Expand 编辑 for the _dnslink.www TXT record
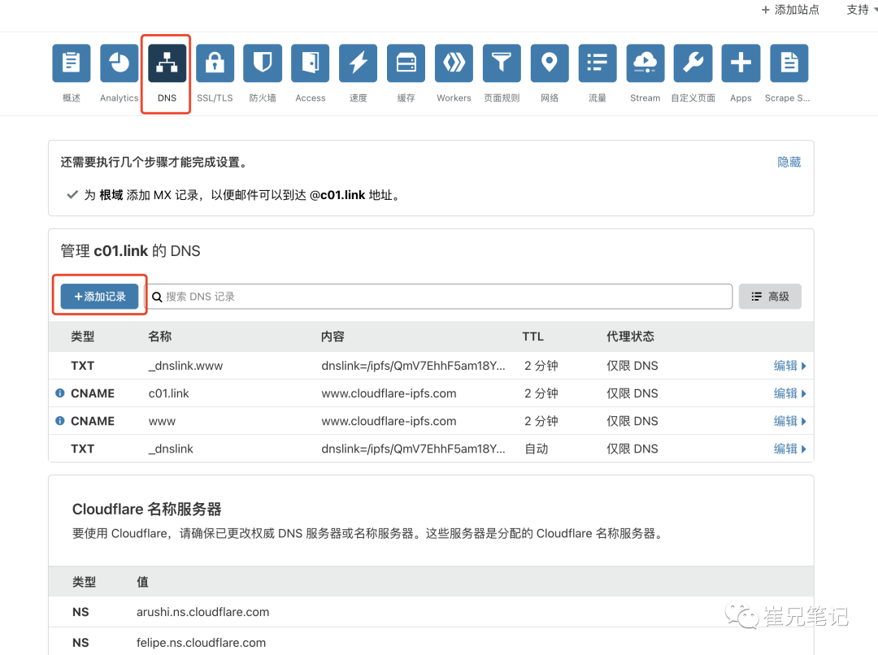 coord(789,366)
